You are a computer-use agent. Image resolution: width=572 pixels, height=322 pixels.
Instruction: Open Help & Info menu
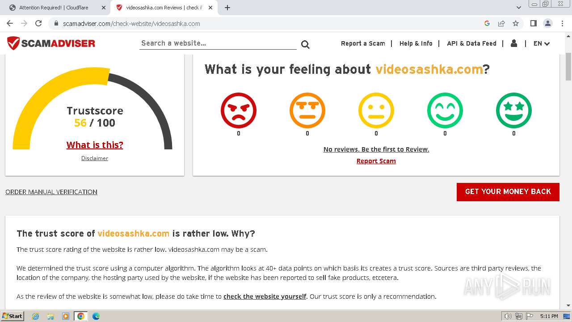(x=416, y=43)
